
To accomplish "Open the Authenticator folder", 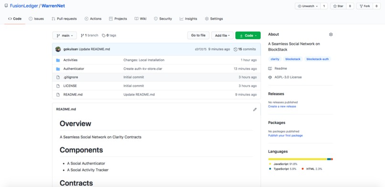I will coord(74,68).
